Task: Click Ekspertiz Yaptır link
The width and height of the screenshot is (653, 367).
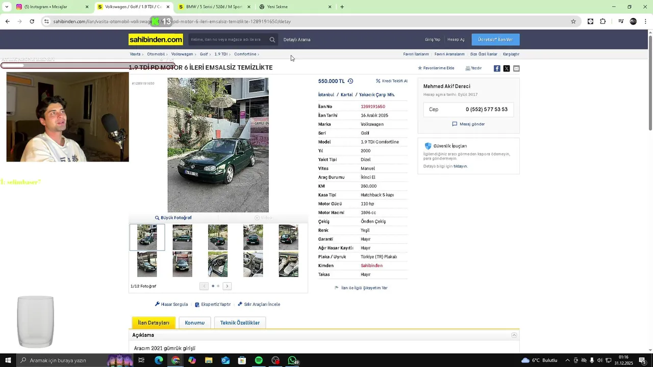Action: [213, 304]
